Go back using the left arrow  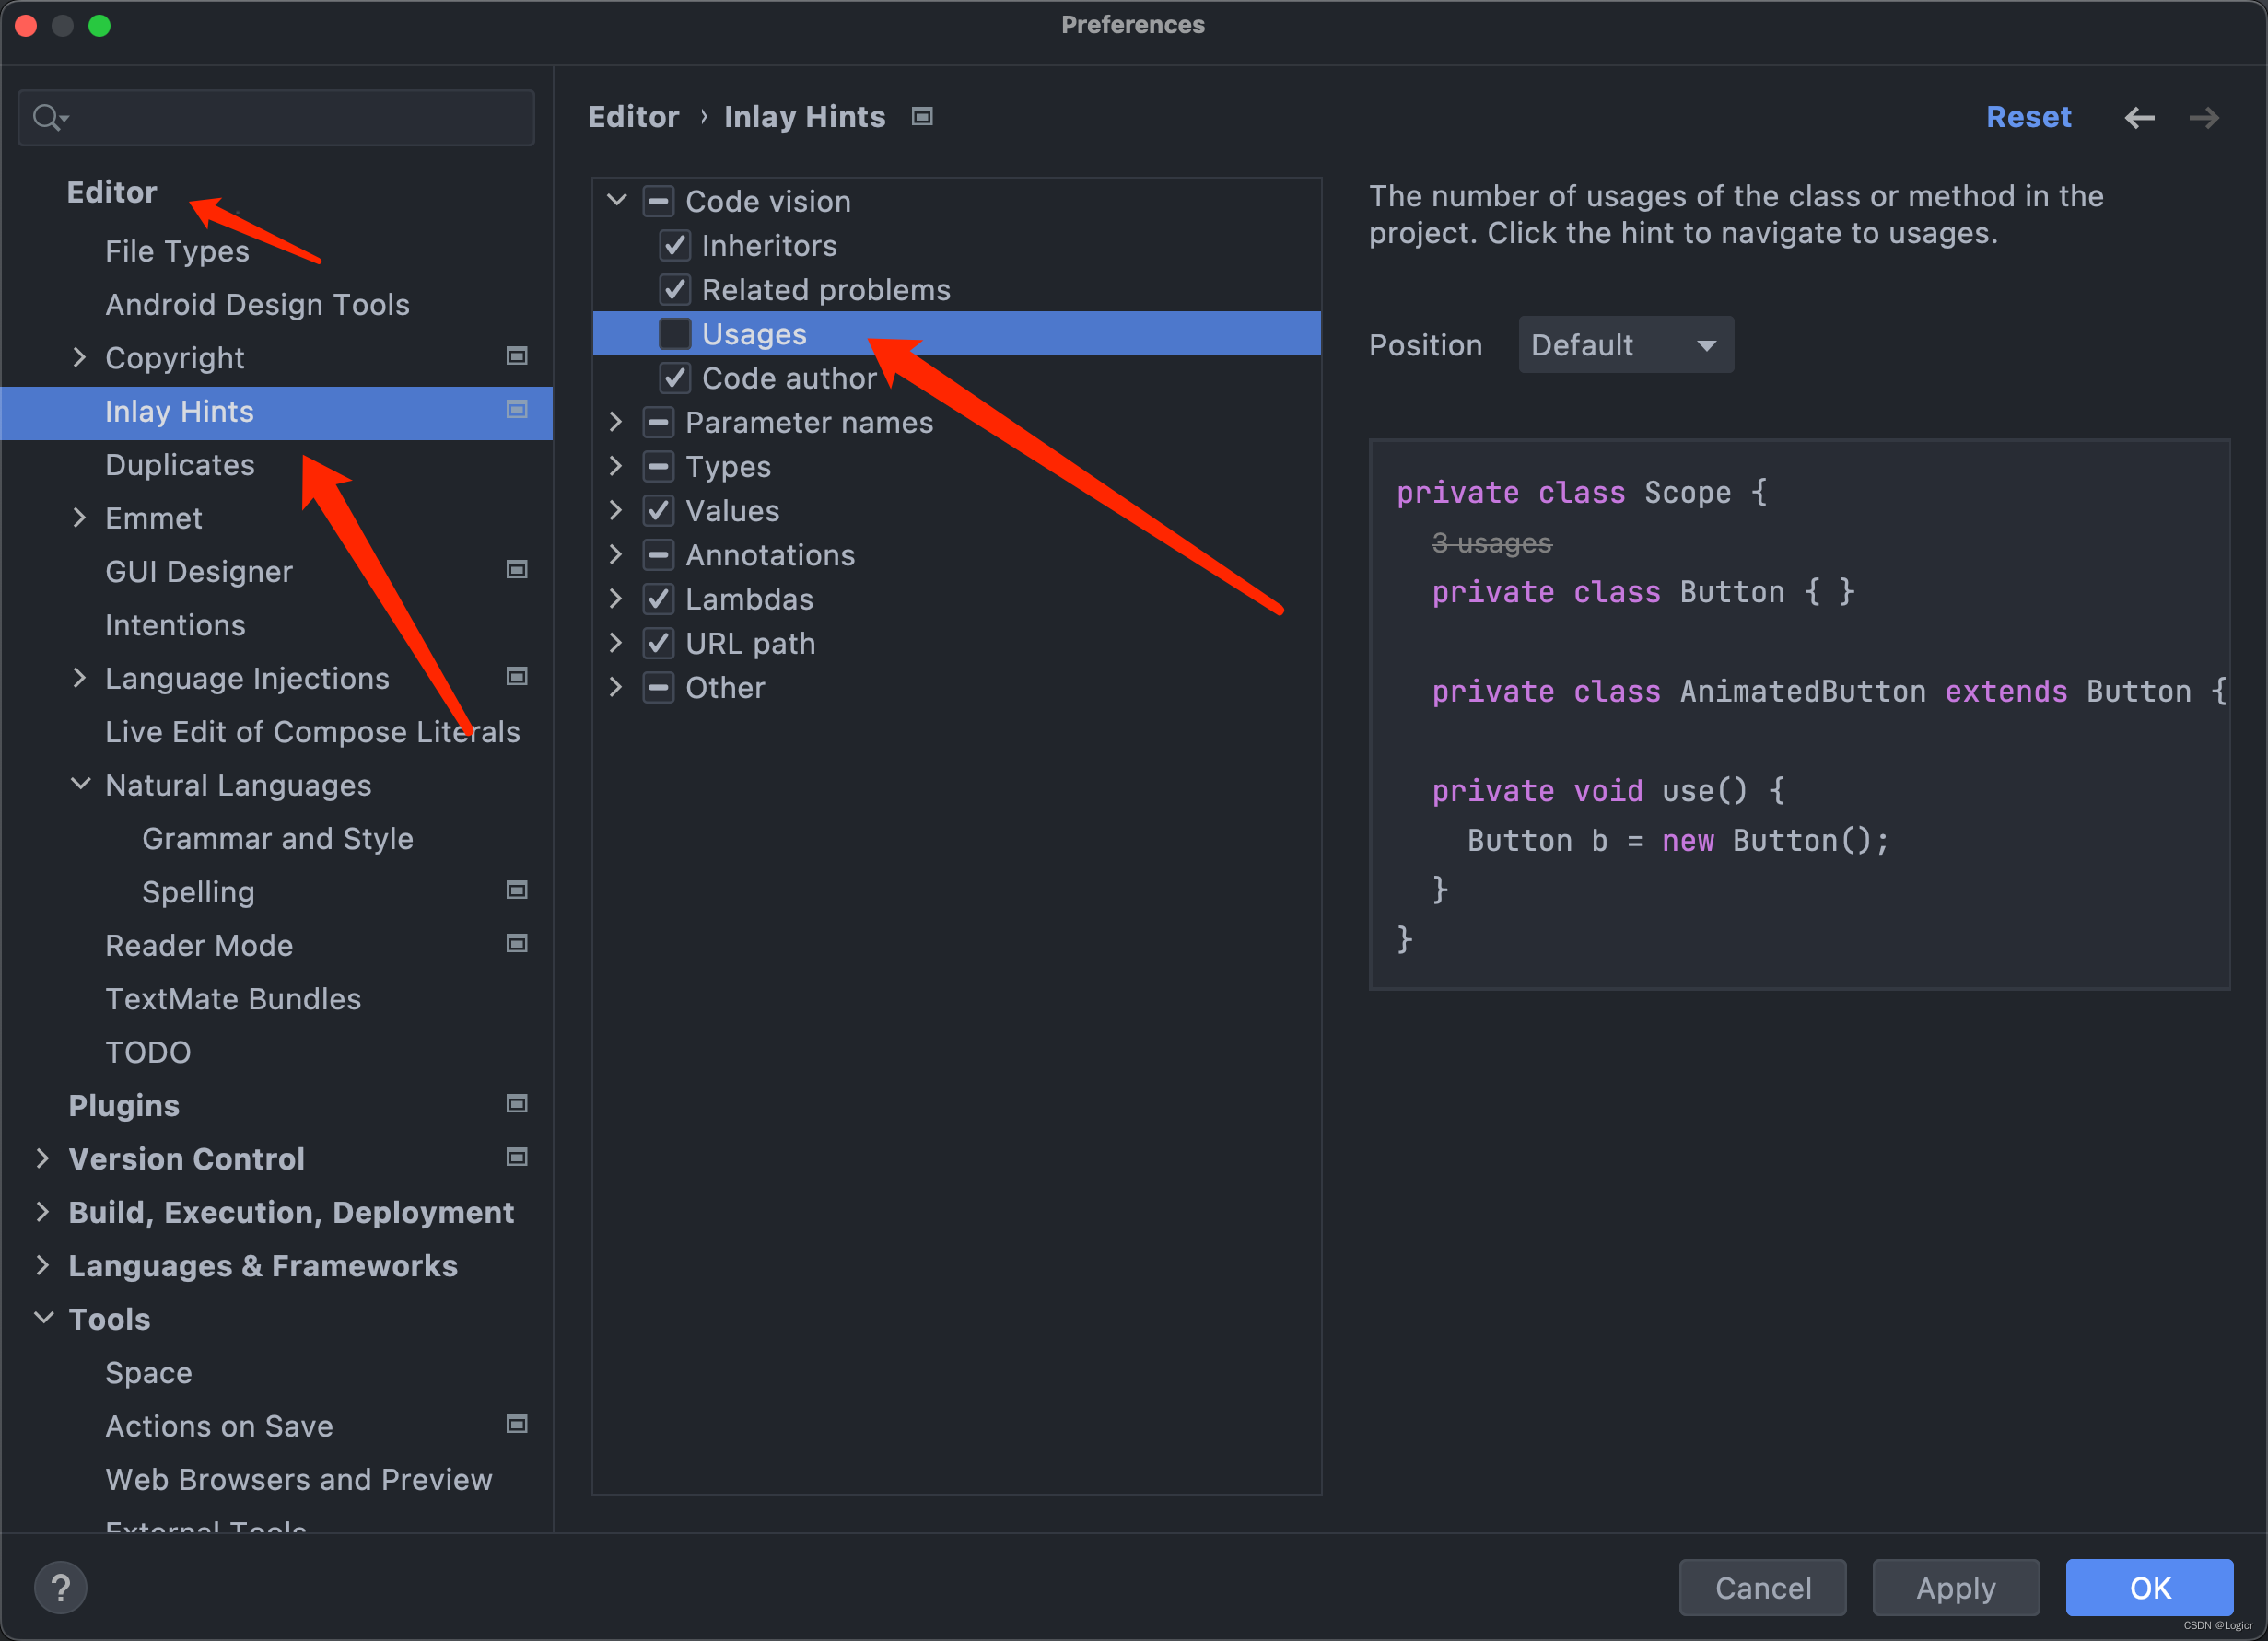(2139, 118)
